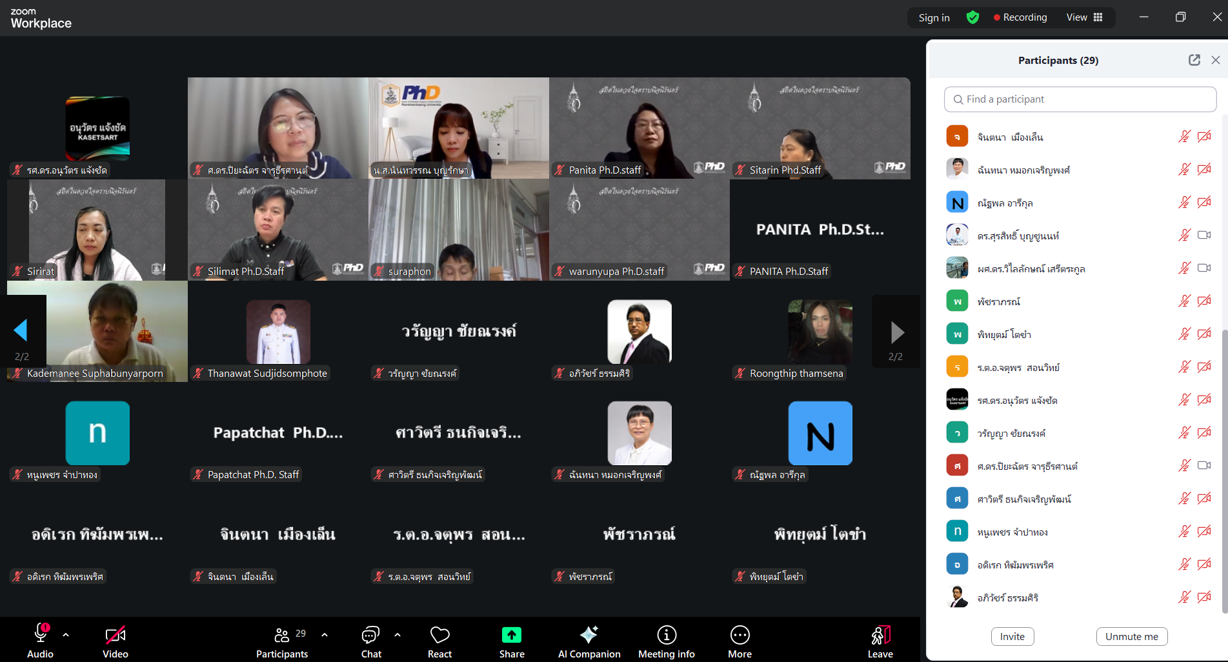Open Meeting info

coord(666,641)
